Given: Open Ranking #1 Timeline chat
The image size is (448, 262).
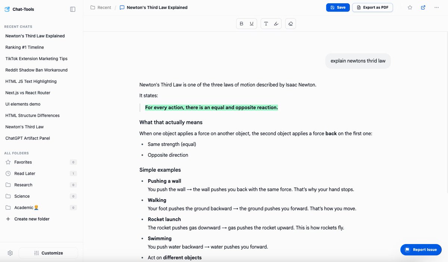Looking at the screenshot, I should 25,47.
